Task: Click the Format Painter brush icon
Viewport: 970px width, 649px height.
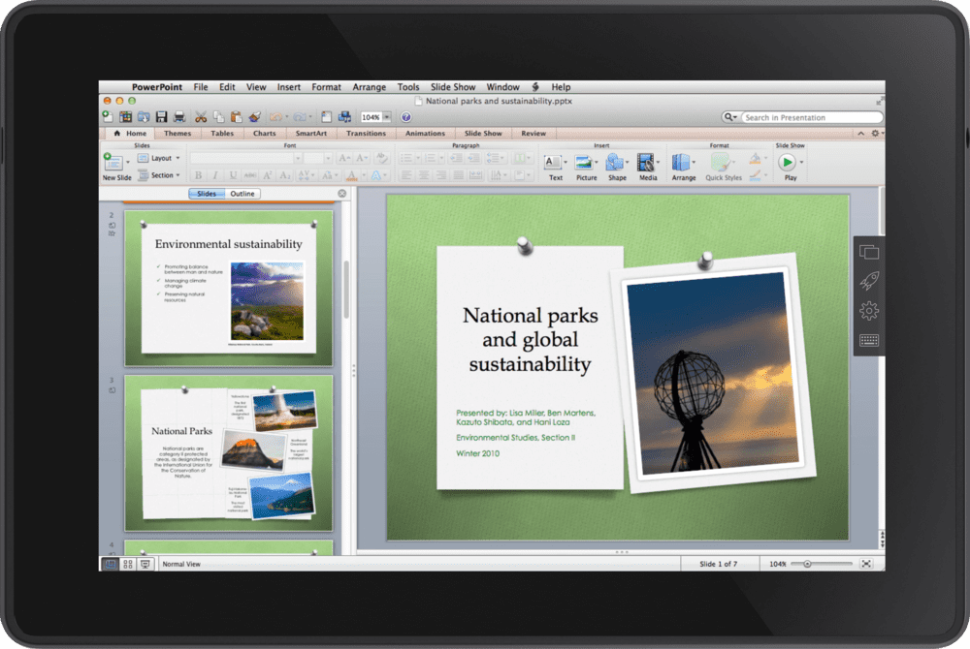Action: pos(254,117)
